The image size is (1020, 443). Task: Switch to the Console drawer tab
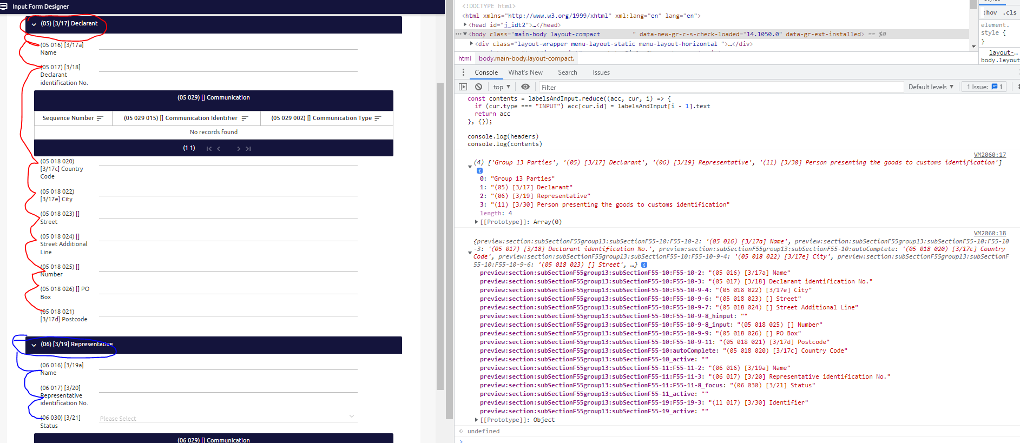click(x=486, y=72)
